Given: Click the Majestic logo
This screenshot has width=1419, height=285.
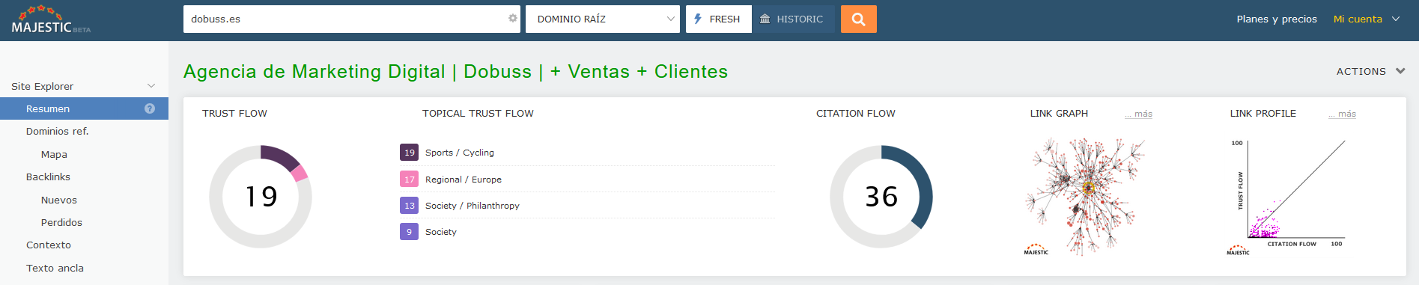Looking at the screenshot, I should (51, 20).
